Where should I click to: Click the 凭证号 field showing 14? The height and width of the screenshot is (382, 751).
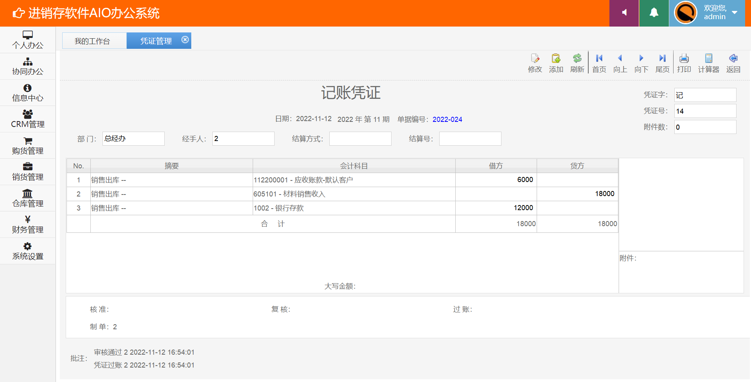(705, 111)
